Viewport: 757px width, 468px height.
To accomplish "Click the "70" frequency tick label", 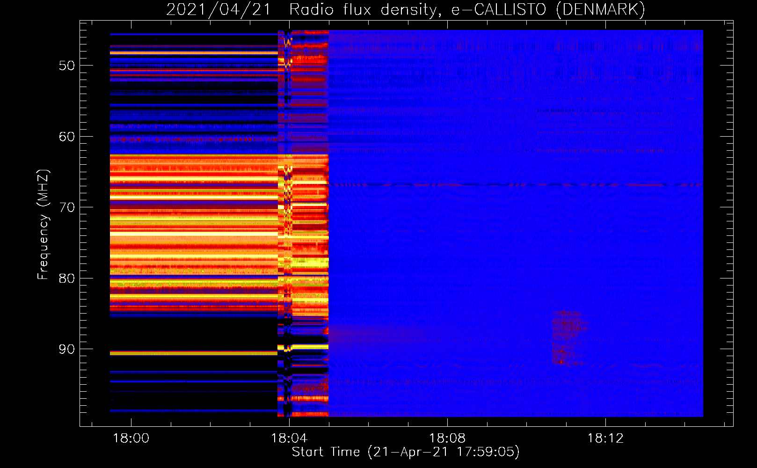I will [67, 207].
